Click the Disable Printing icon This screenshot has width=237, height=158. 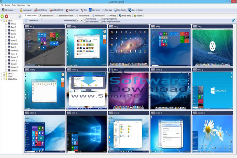(67, 10)
